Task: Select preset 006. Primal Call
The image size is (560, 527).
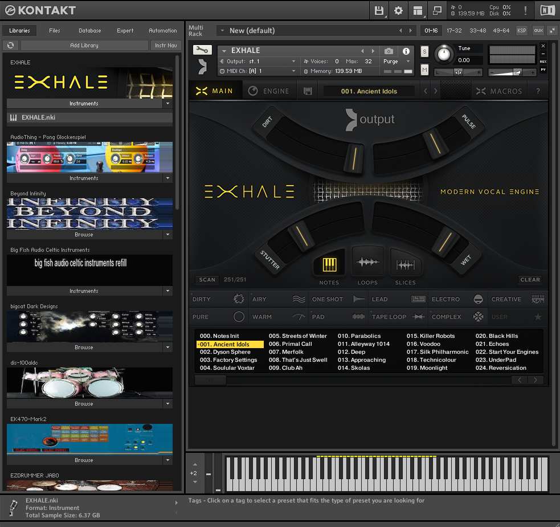Action: 291,344
